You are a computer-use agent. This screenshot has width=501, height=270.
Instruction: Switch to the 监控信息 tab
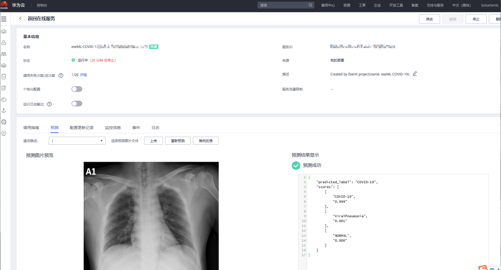[x=113, y=128]
